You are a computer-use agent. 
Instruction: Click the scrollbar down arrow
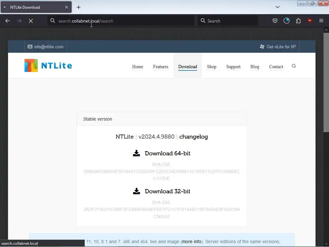tap(326, 244)
